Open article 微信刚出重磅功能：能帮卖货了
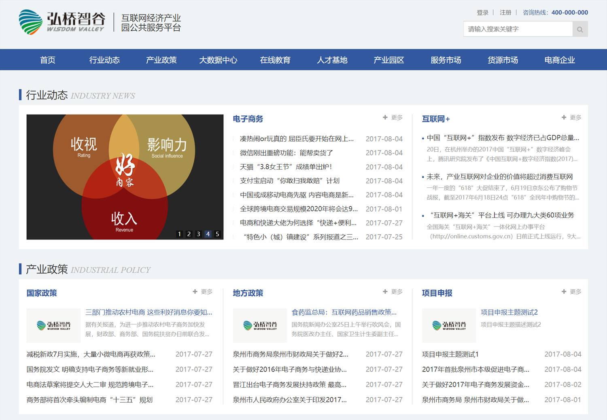This screenshot has width=607, height=420. point(287,153)
